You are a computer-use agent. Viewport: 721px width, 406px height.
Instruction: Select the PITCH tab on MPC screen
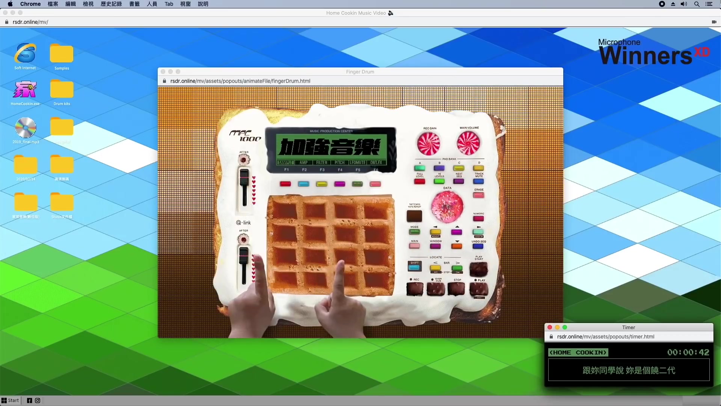[x=339, y=162]
